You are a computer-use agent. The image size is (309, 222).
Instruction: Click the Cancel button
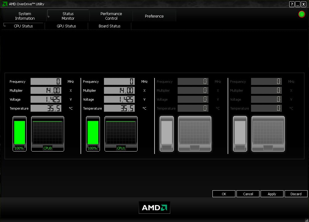click(248, 194)
